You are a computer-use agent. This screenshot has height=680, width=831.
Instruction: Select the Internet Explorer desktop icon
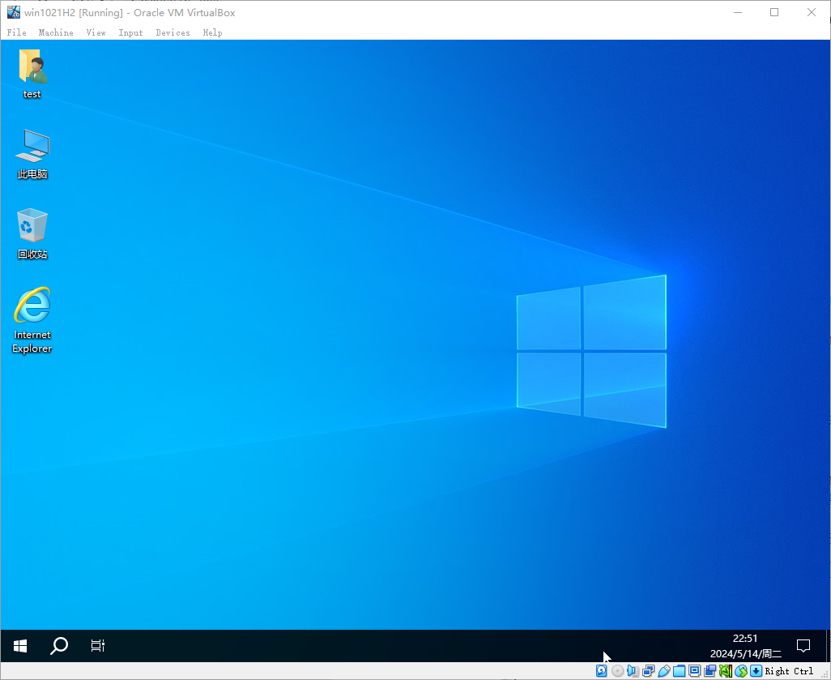tap(32, 320)
